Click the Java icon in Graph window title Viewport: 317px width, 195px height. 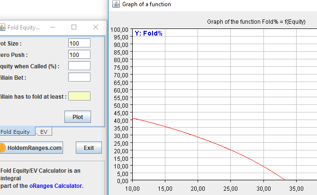click(x=116, y=4)
